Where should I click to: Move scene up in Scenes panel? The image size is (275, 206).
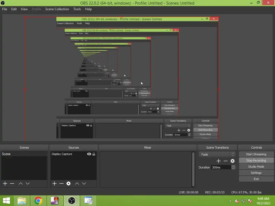click(20, 183)
